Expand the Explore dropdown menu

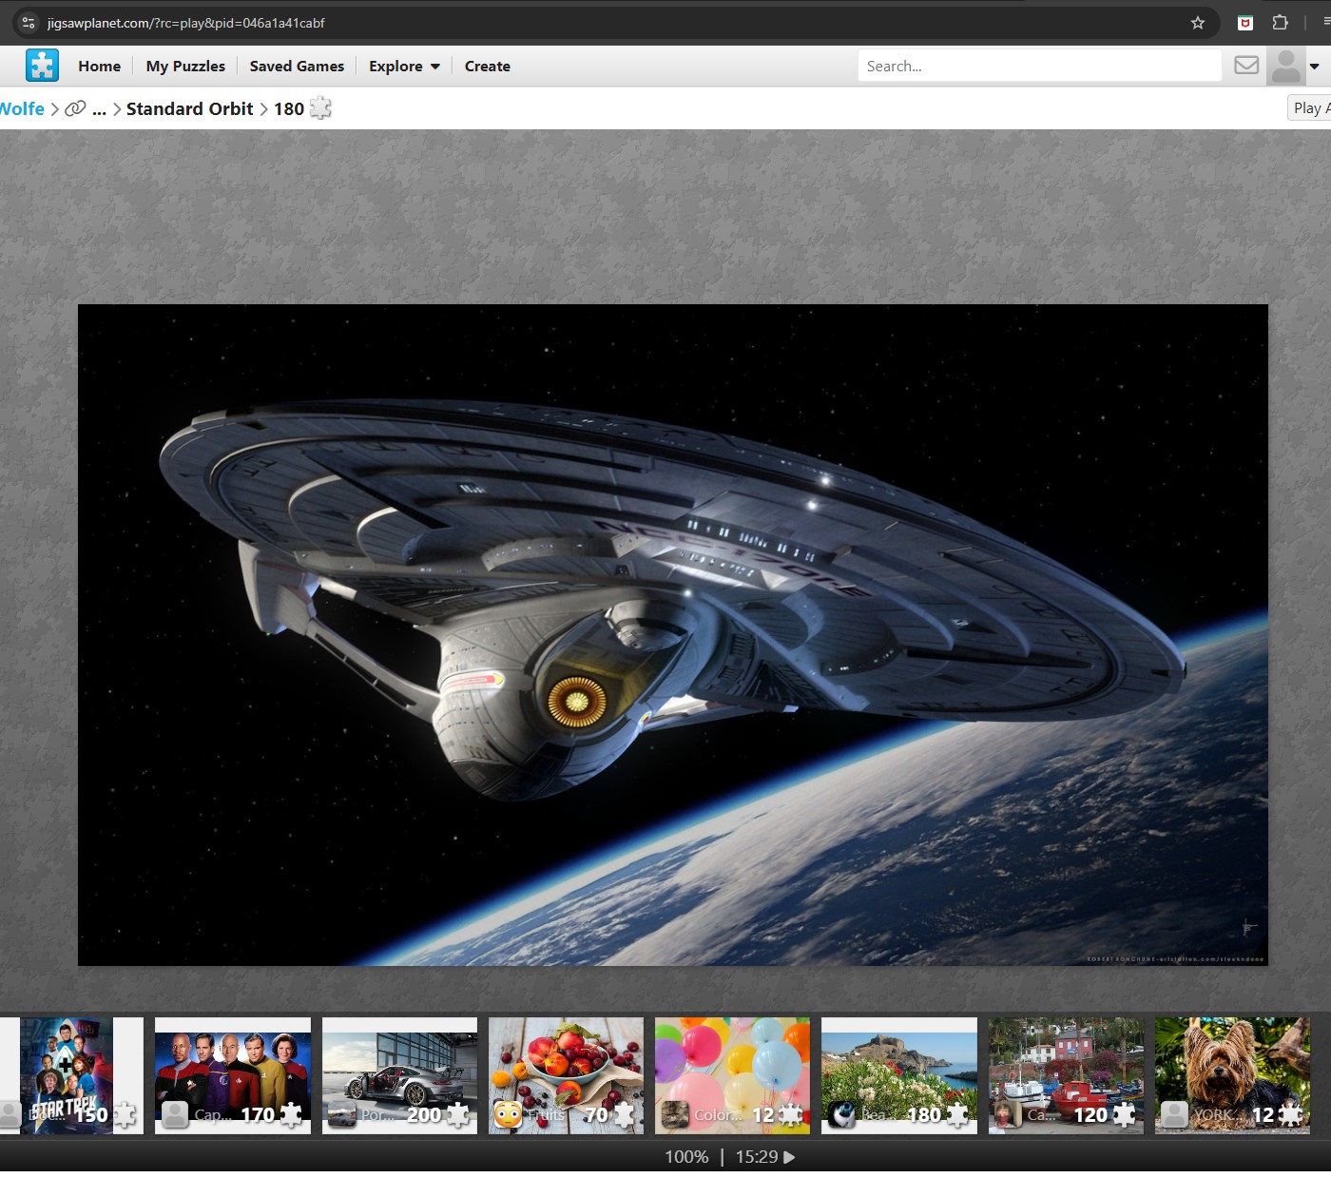[404, 67]
